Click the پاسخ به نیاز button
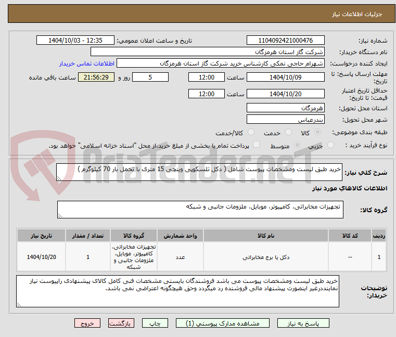 pos(303,323)
